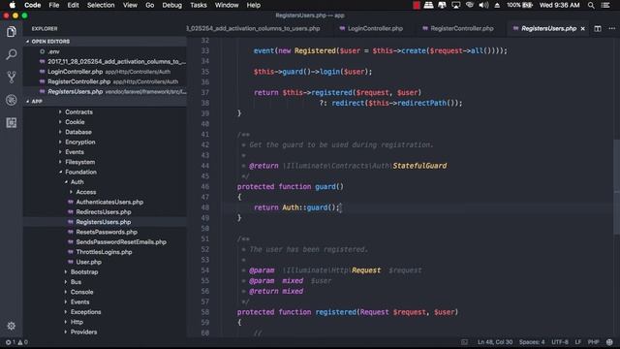Screen dimensions: 620x349
Task: Expand the Encryption folder
Action: pyautogui.click(x=60, y=143)
